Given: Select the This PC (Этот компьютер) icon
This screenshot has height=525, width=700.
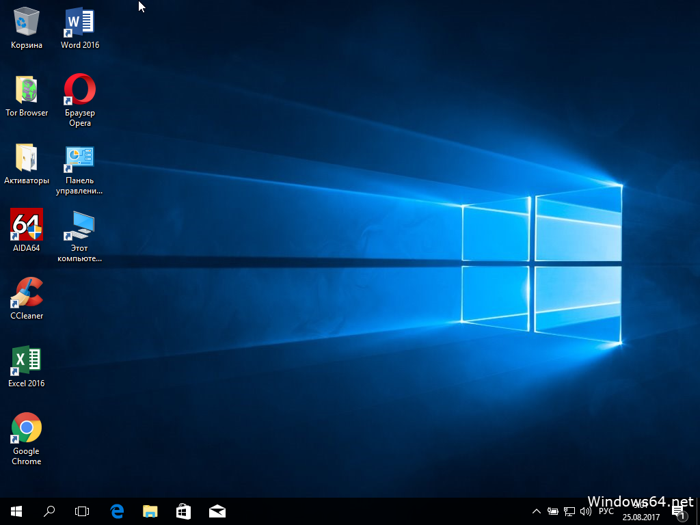Looking at the screenshot, I should tap(79, 226).
